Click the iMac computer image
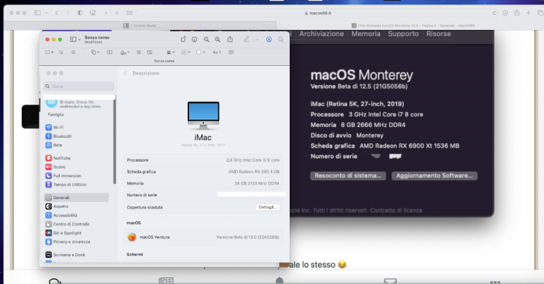Image resolution: width=544 pixels, height=284 pixels. (203, 116)
